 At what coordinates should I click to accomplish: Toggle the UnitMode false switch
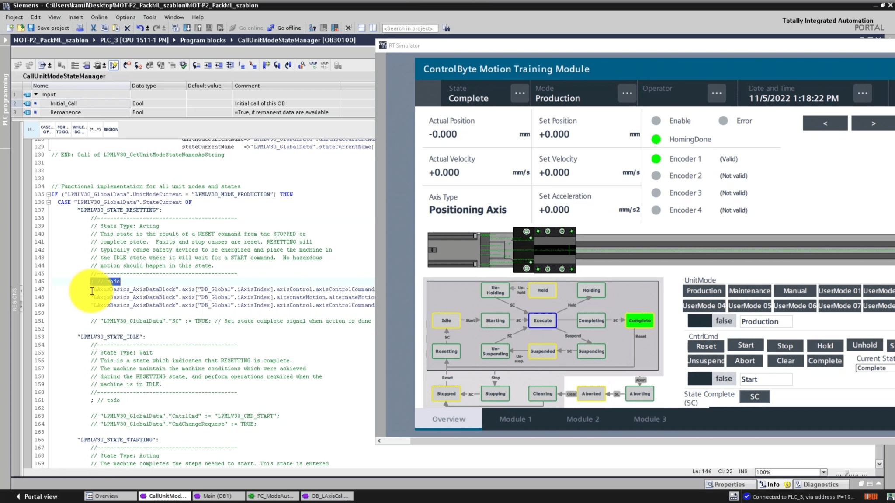point(711,321)
